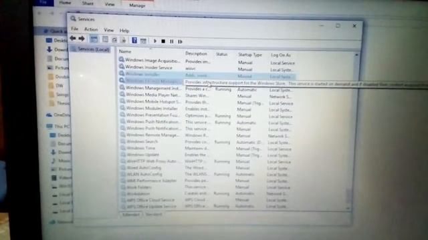Image resolution: width=428 pixels, height=240 pixels.
Task: Click the vertical scrollbar thumb in services list
Action: pos(348,195)
